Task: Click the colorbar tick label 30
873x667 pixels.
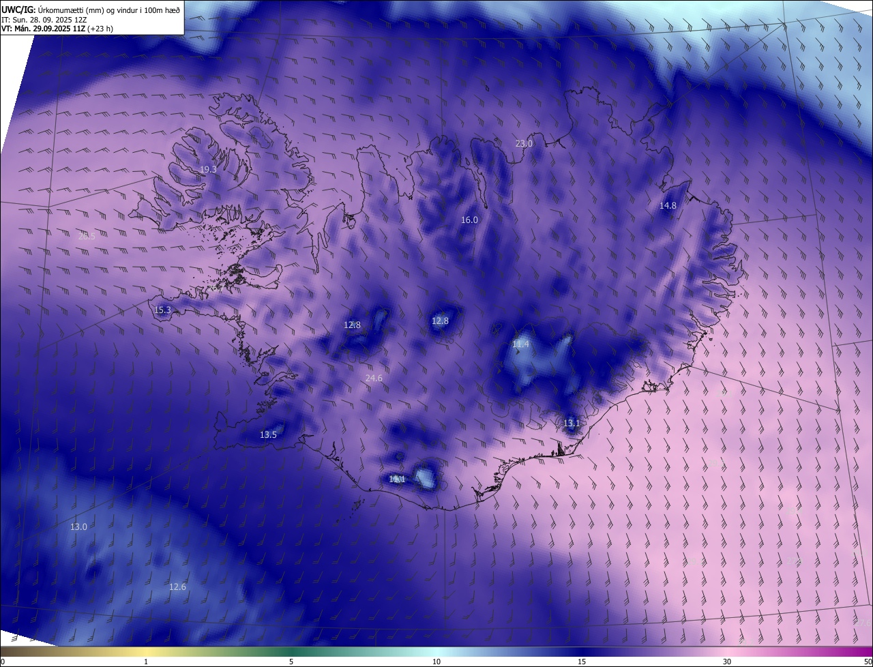Action: 727,662
